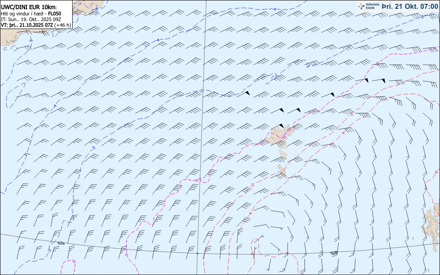Viewport: 440px width, 275px height.
Task: Click 'Hiti og vindur í hæð - FL050' line
Action: tap(31, 14)
